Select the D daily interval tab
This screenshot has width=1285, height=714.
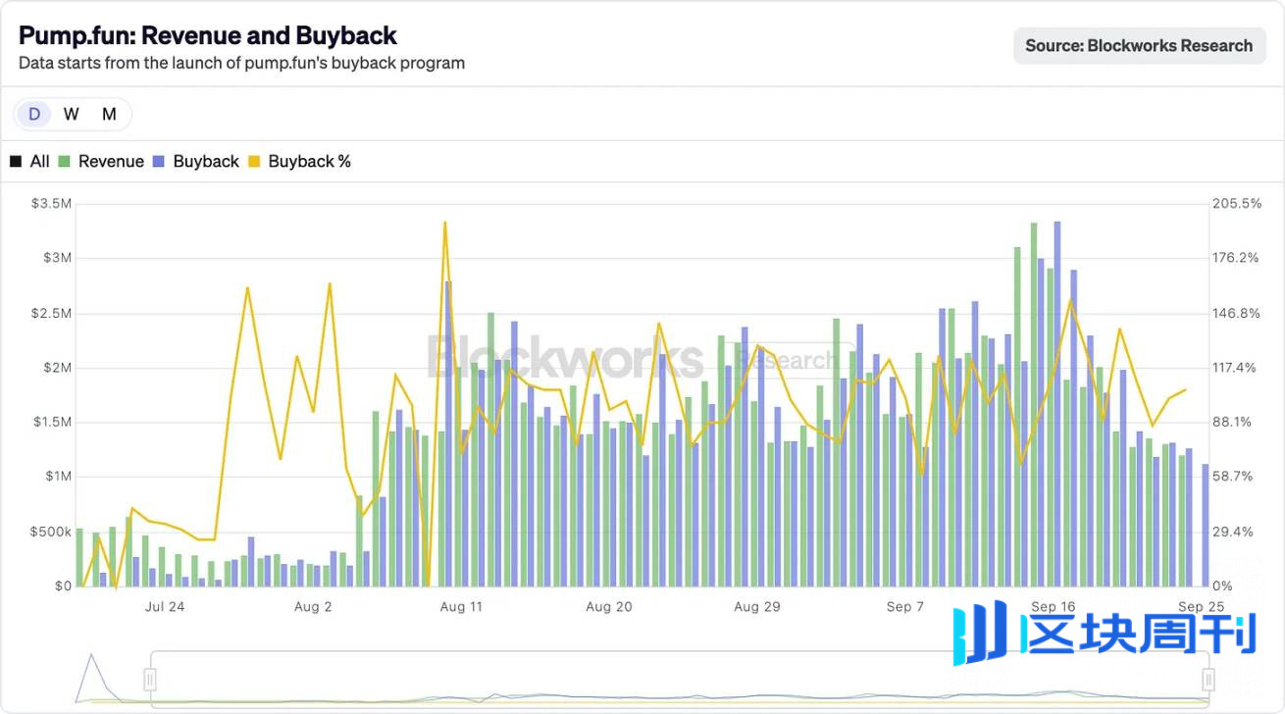coord(34,114)
